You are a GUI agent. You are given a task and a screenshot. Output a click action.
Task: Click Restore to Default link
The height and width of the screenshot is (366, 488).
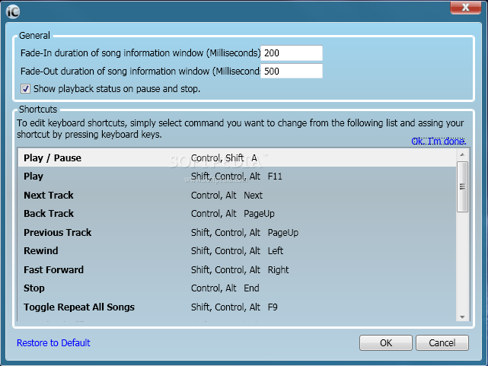tap(53, 342)
